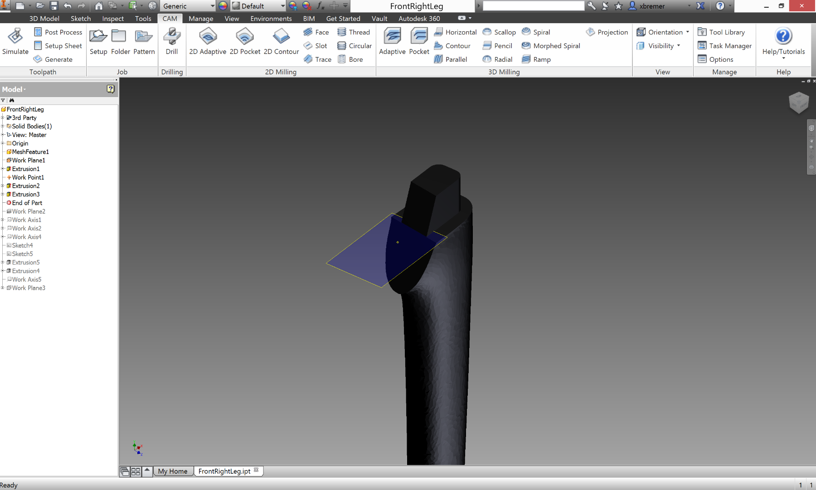Select the Thread milling tool

point(354,32)
